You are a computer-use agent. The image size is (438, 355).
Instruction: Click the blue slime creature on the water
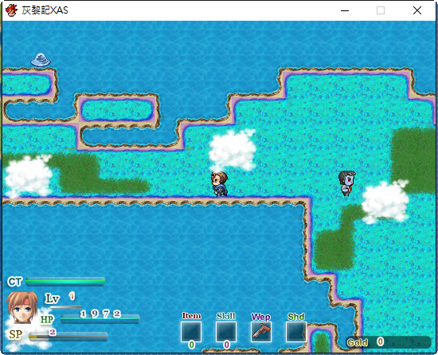coord(41,60)
